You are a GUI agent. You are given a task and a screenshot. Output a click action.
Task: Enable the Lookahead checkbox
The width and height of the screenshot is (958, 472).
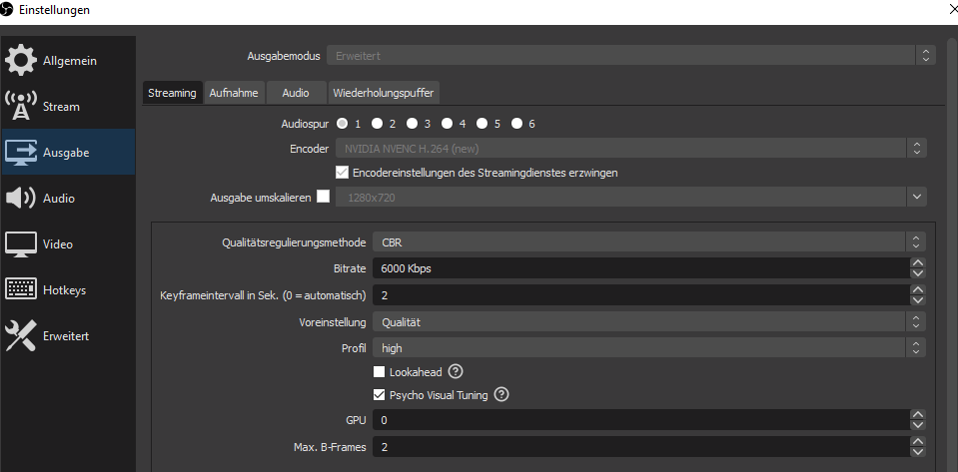click(380, 372)
